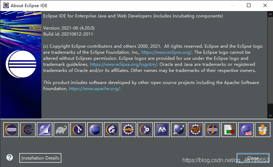Open help with the question mark icon
This screenshot has width=273, height=167.
[x=10, y=158]
